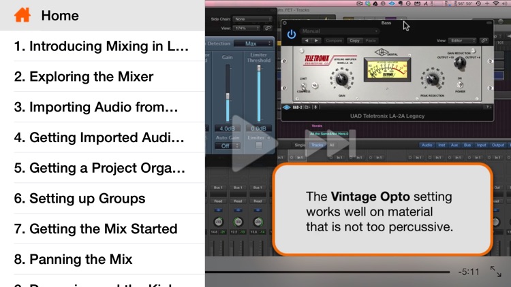Viewport: 511px width, 287px height.
Task: Click the Limiter Threshold value 0.0dB
Action: click(258, 129)
